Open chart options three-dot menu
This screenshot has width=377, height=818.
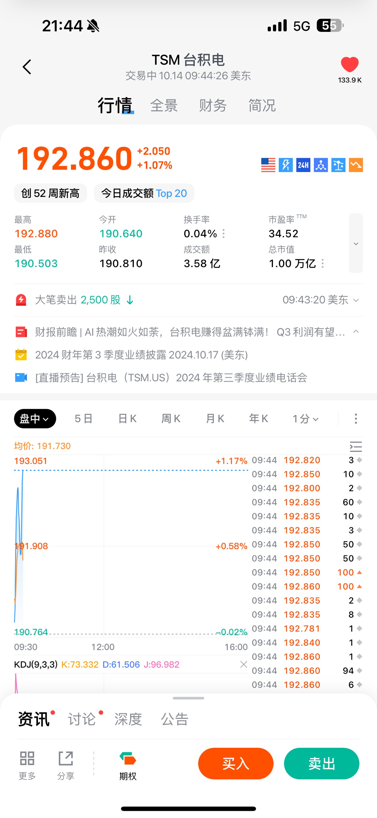[x=356, y=419]
